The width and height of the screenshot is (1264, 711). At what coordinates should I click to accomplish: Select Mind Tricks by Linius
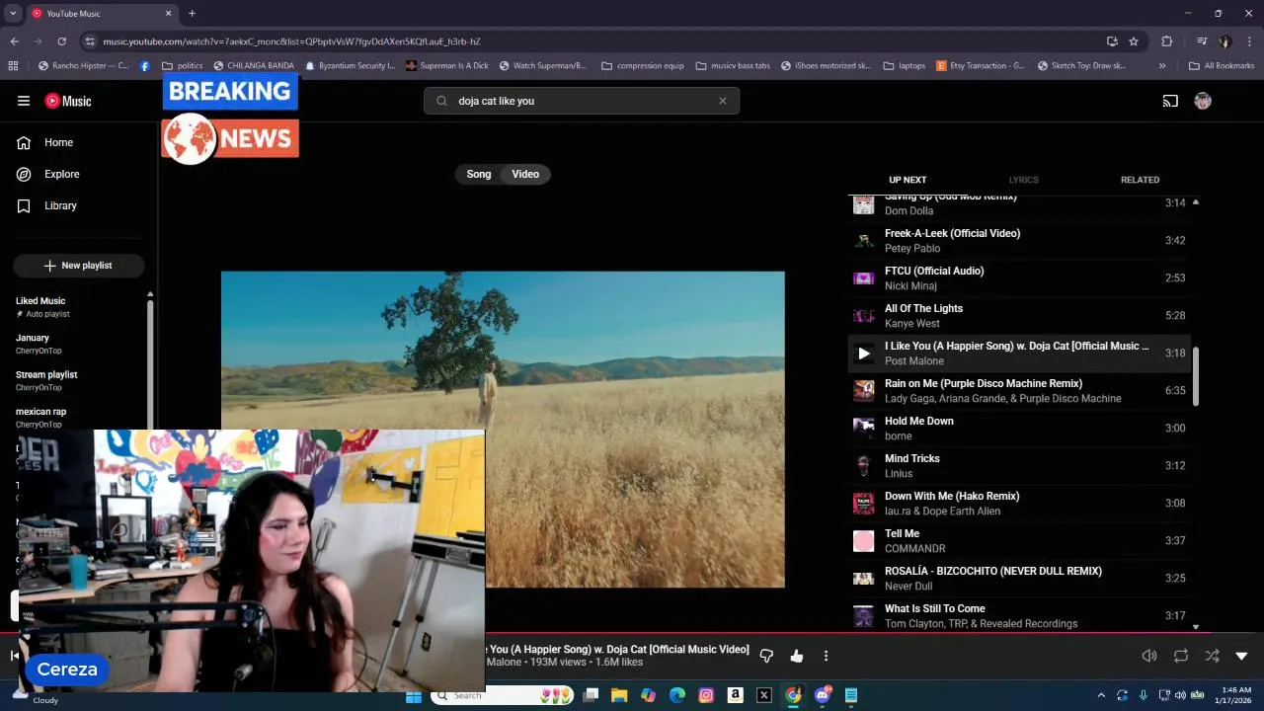[x=1019, y=466]
